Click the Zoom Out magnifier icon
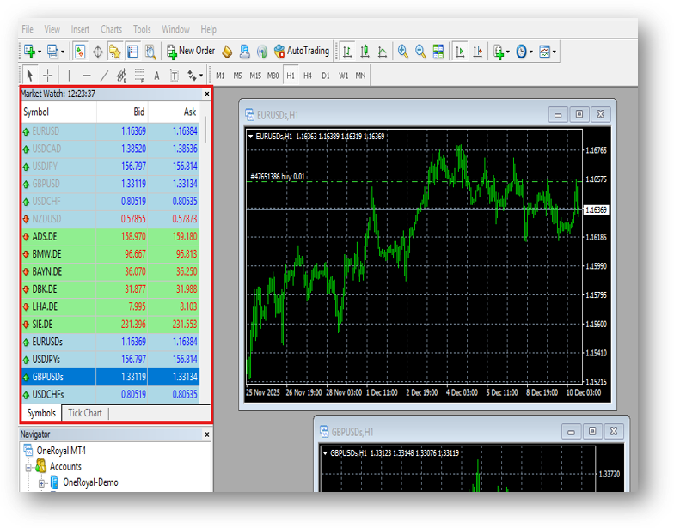 [x=420, y=52]
